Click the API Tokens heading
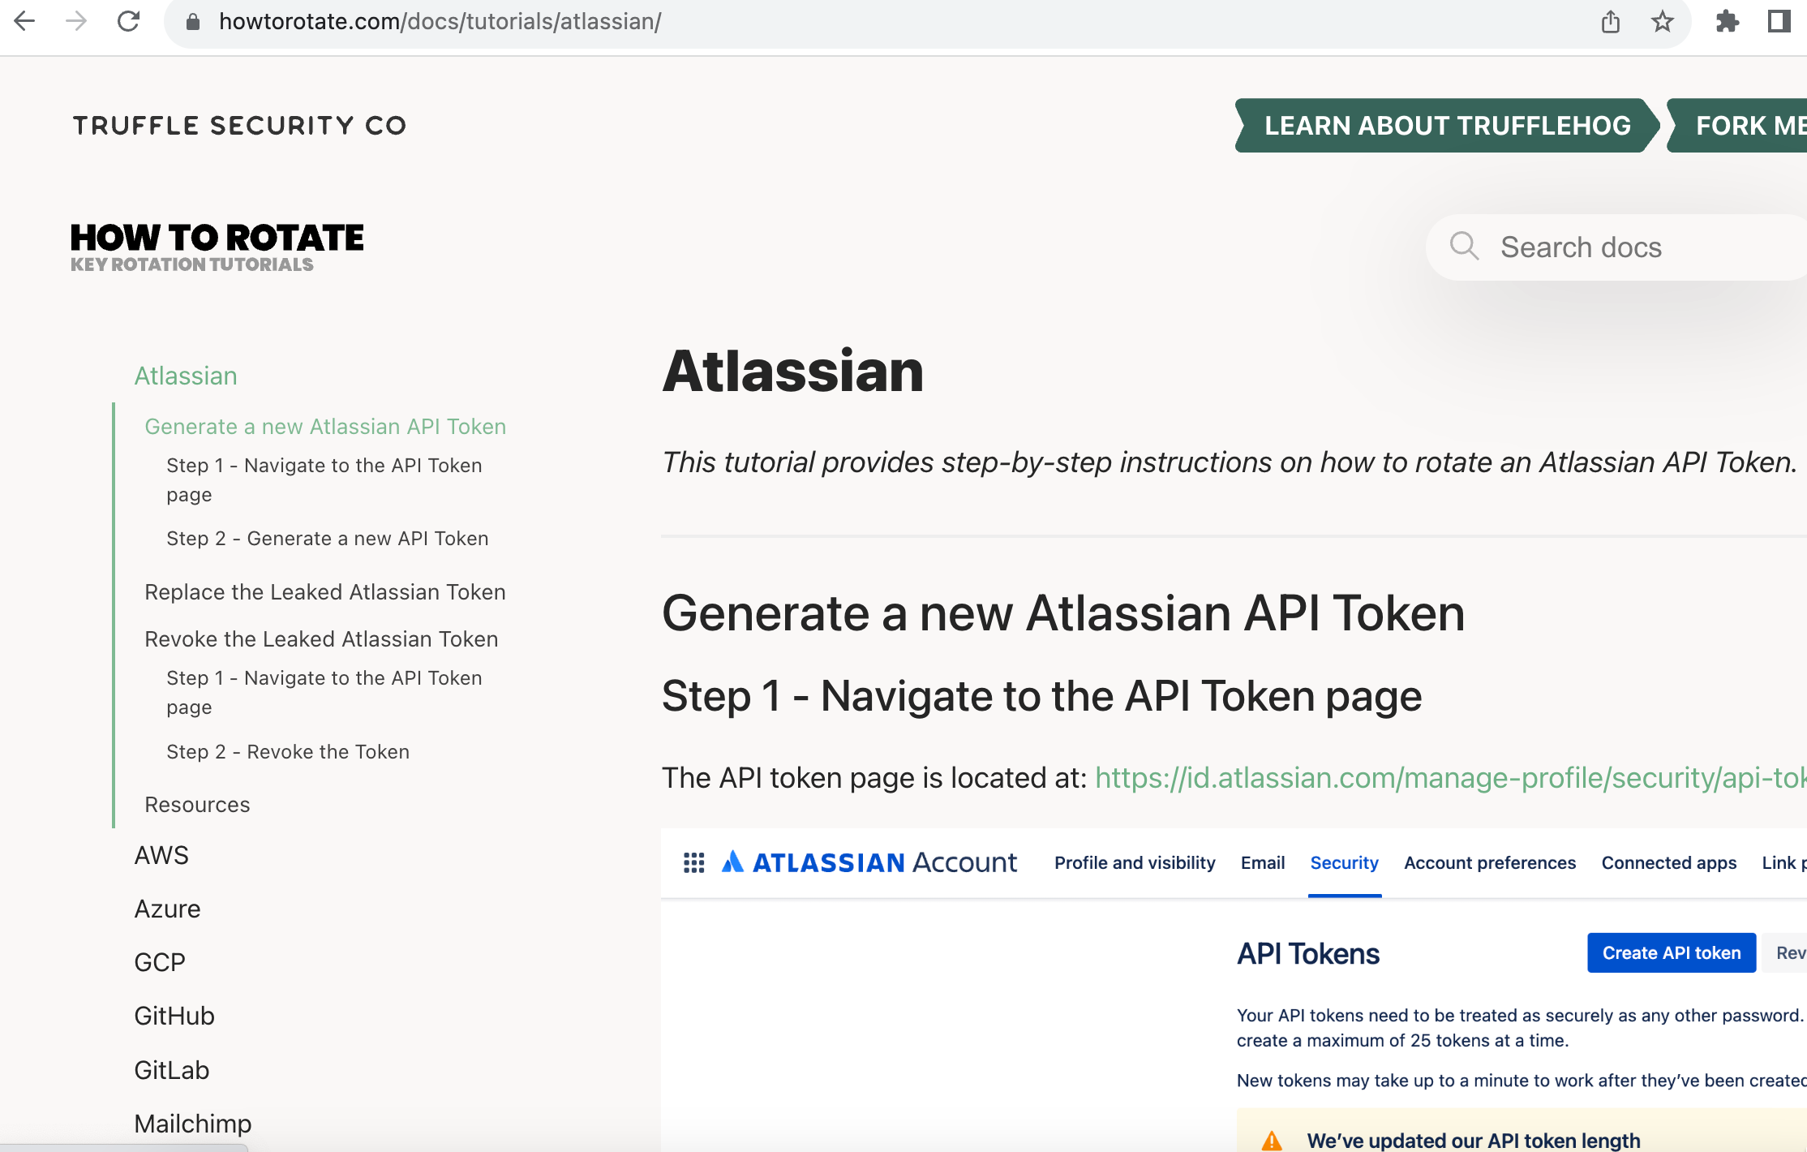The width and height of the screenshot is (1807, 1152). tap(1308, 954)
